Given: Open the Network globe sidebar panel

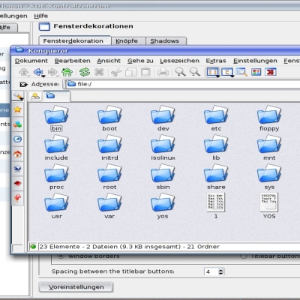Looking at the screenshot, I should point(18,169).
